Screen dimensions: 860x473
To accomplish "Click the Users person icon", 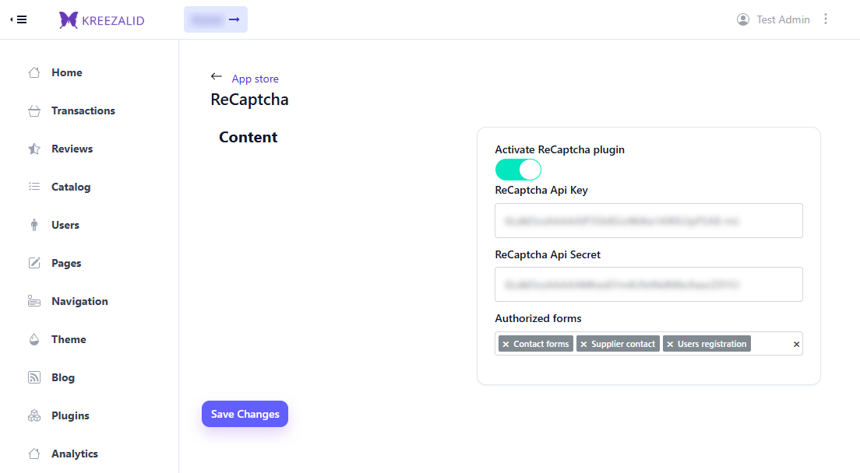I will click(x=34, y=225).
